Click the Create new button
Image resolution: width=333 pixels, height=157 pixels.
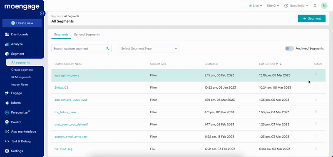point(22,23)
